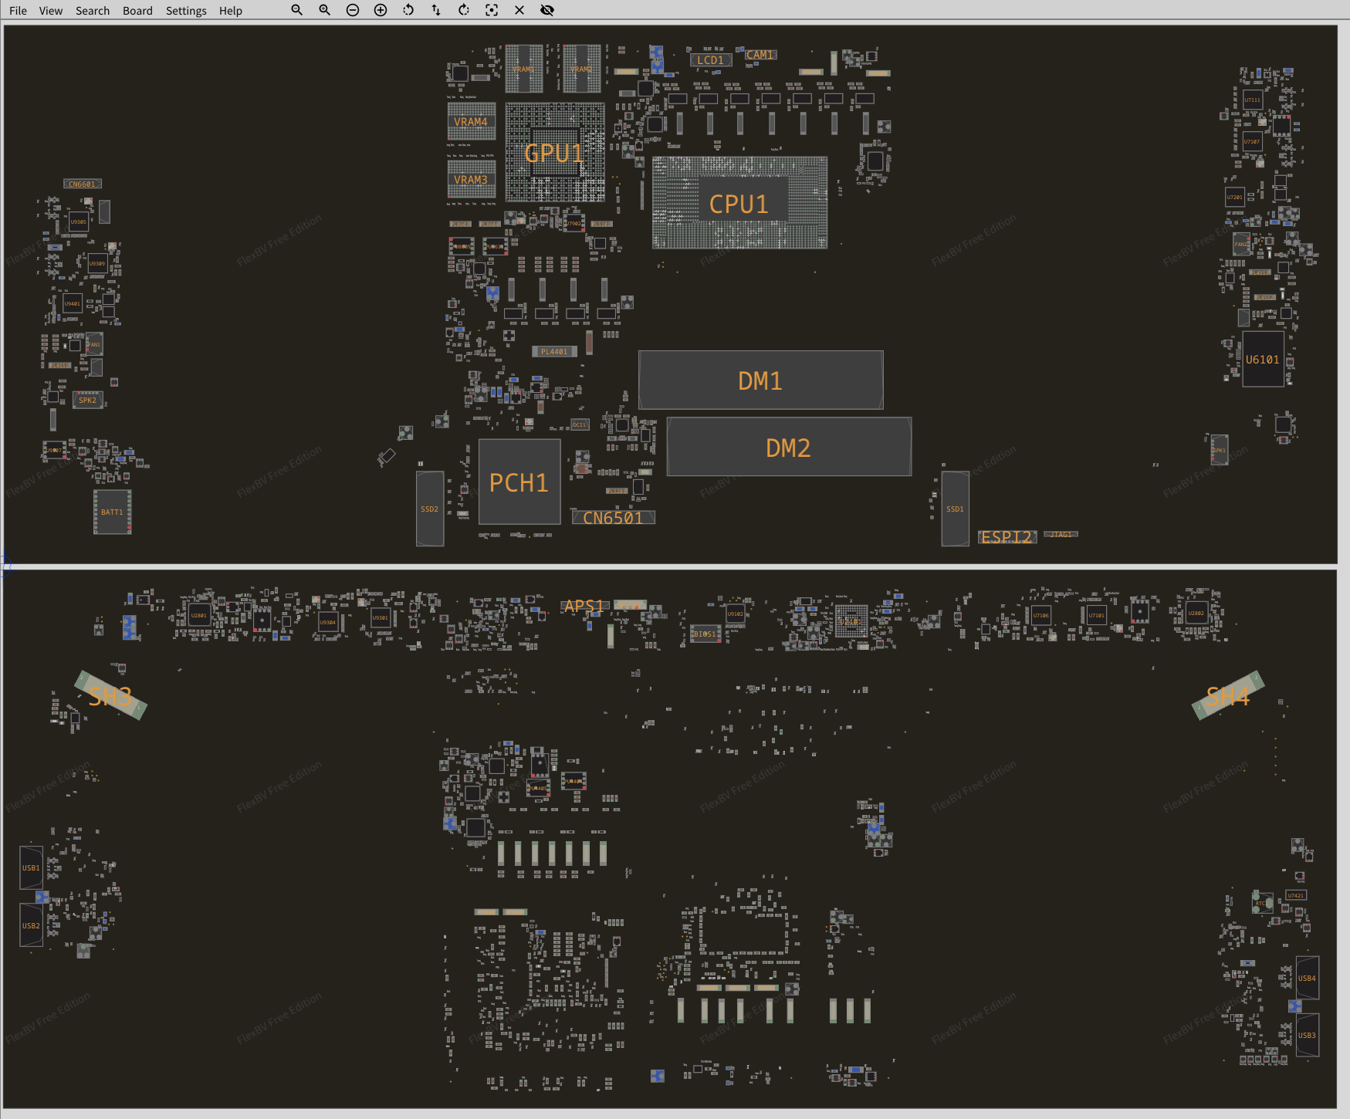Screen dimensions: 1350x1119
Task: Open the View menu
Action: [x=51, y=11]
